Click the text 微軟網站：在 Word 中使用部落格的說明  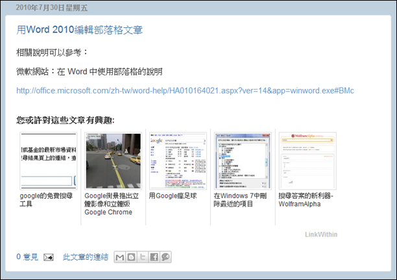pyautogui.click(x=90, y=71)
